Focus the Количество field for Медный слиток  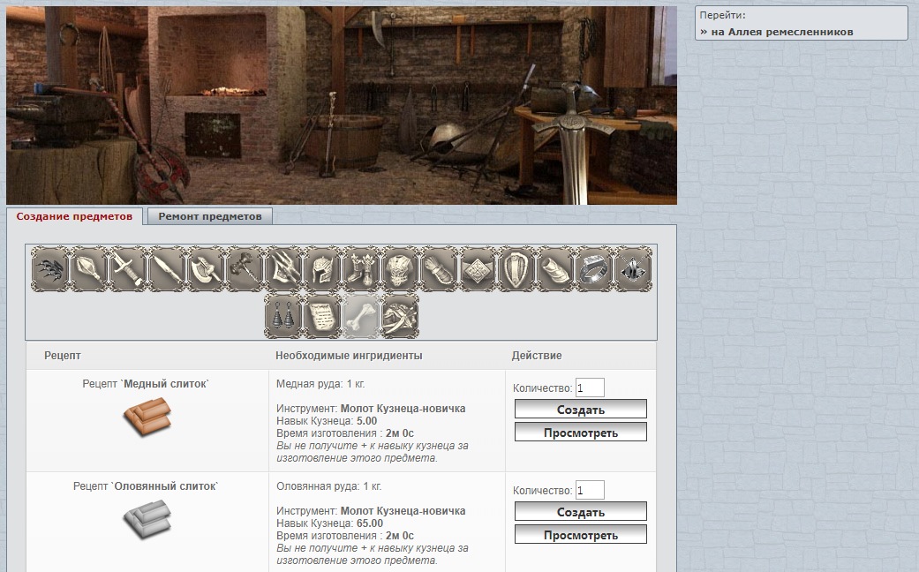pos(590,388)
